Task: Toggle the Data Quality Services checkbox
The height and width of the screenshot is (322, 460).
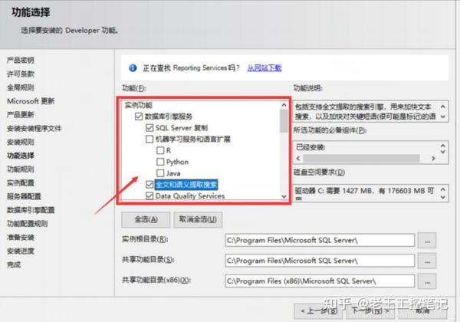Action: [x=149, y=196]
